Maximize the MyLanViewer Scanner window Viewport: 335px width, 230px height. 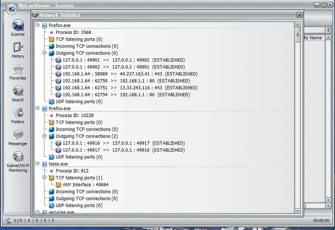(x=324, y=5)
